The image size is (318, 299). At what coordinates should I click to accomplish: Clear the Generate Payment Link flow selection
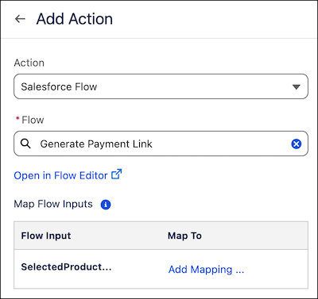297,144
